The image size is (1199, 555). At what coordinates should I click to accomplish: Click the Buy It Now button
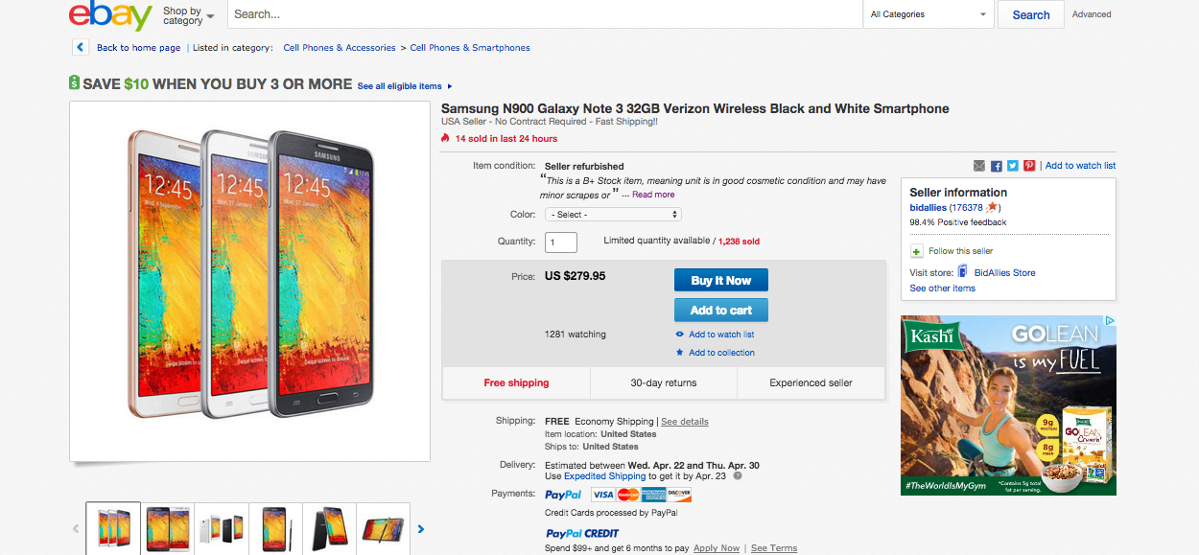[720, 280]
